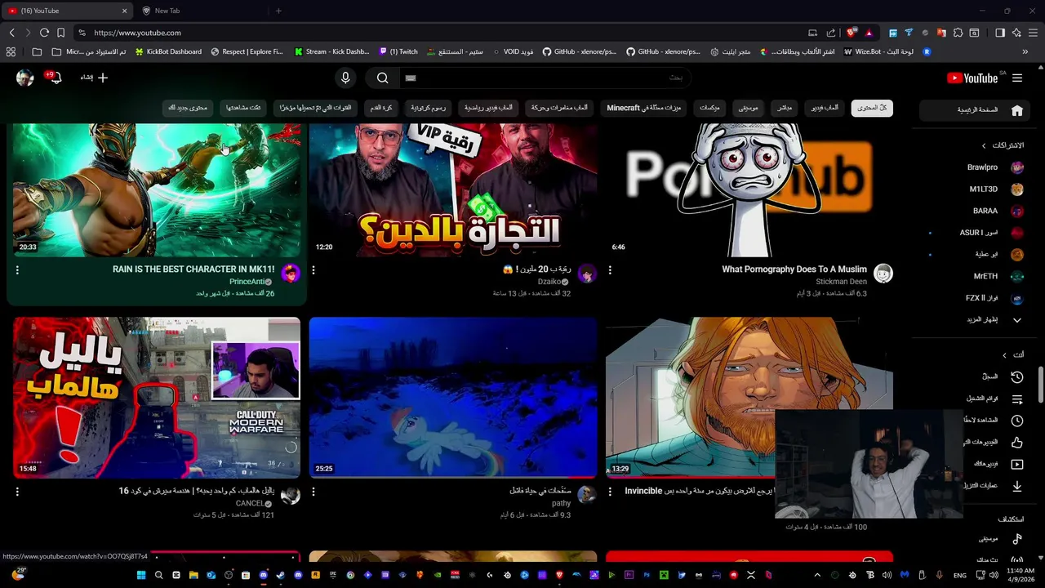Select the Music filter chip
1045x588 pixels.
tap(748, 108)
